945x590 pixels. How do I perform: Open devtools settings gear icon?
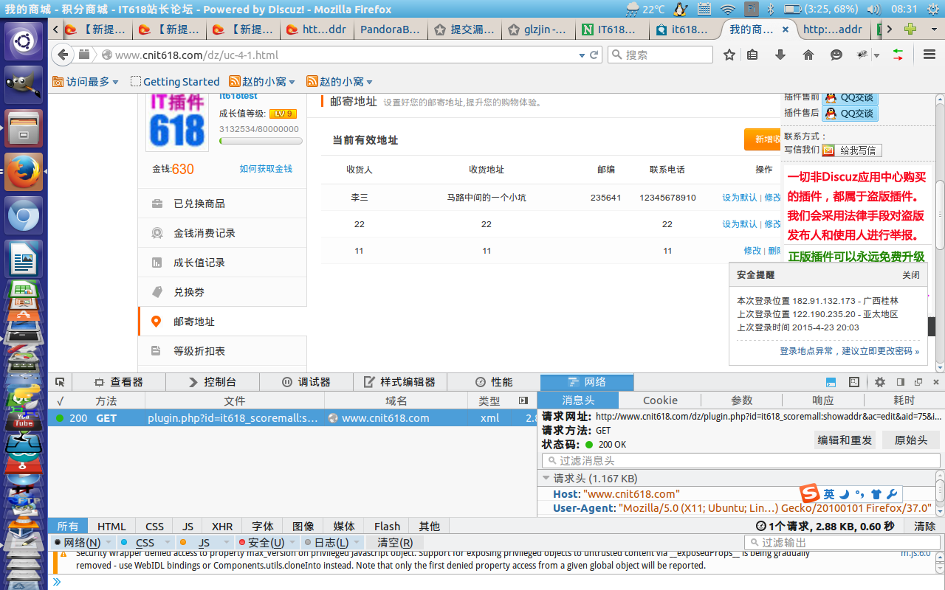click(x=880, y=382)
